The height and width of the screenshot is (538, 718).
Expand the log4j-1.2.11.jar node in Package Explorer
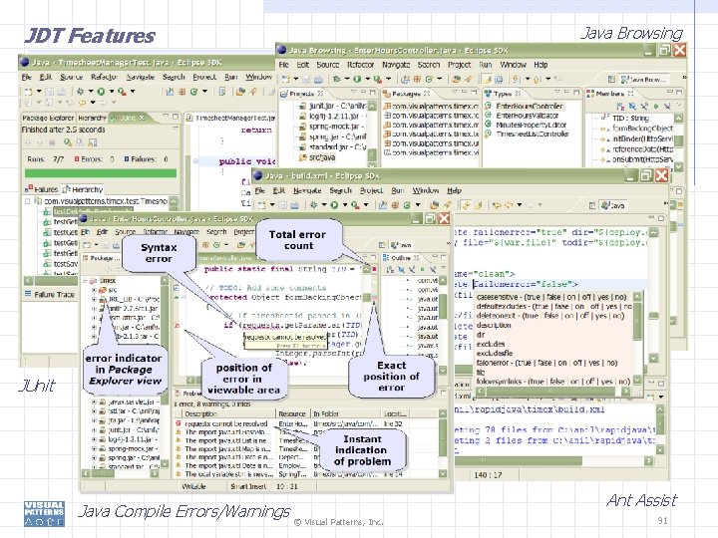pos(94,439)
